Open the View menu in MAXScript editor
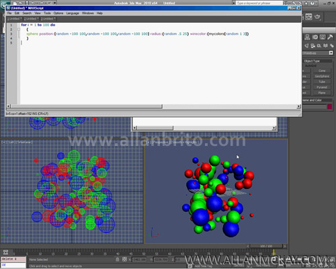This screenshot has width=336, height=269. 38,13
